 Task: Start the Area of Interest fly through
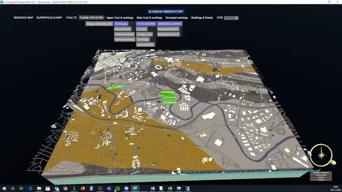pos(123,29)
